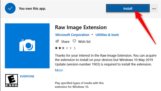Open the three-dot more options menu
Viewport: 161px width, 91px height.
[154, 8]
